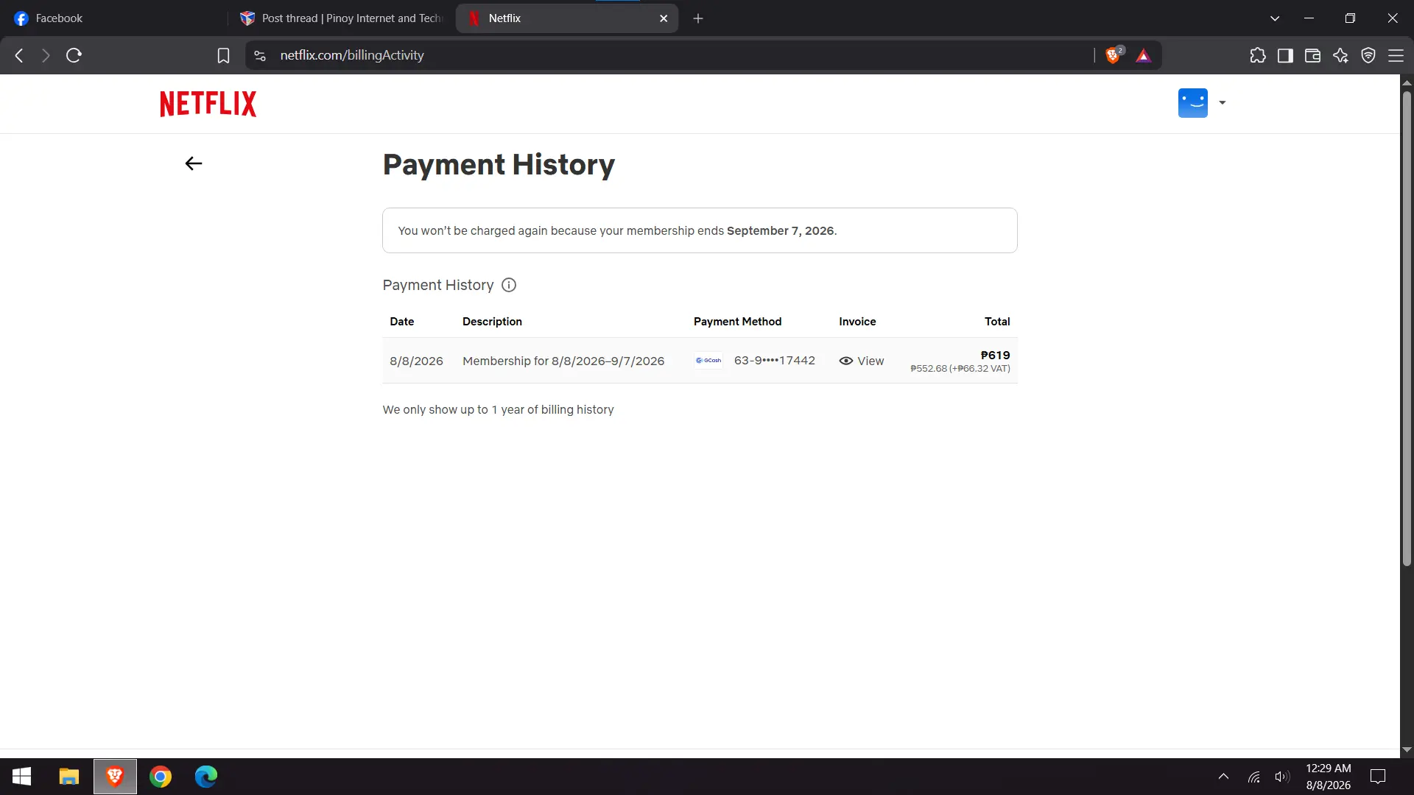Click the Date column header
Viewport: 1414px width, 795px height.
401,322
